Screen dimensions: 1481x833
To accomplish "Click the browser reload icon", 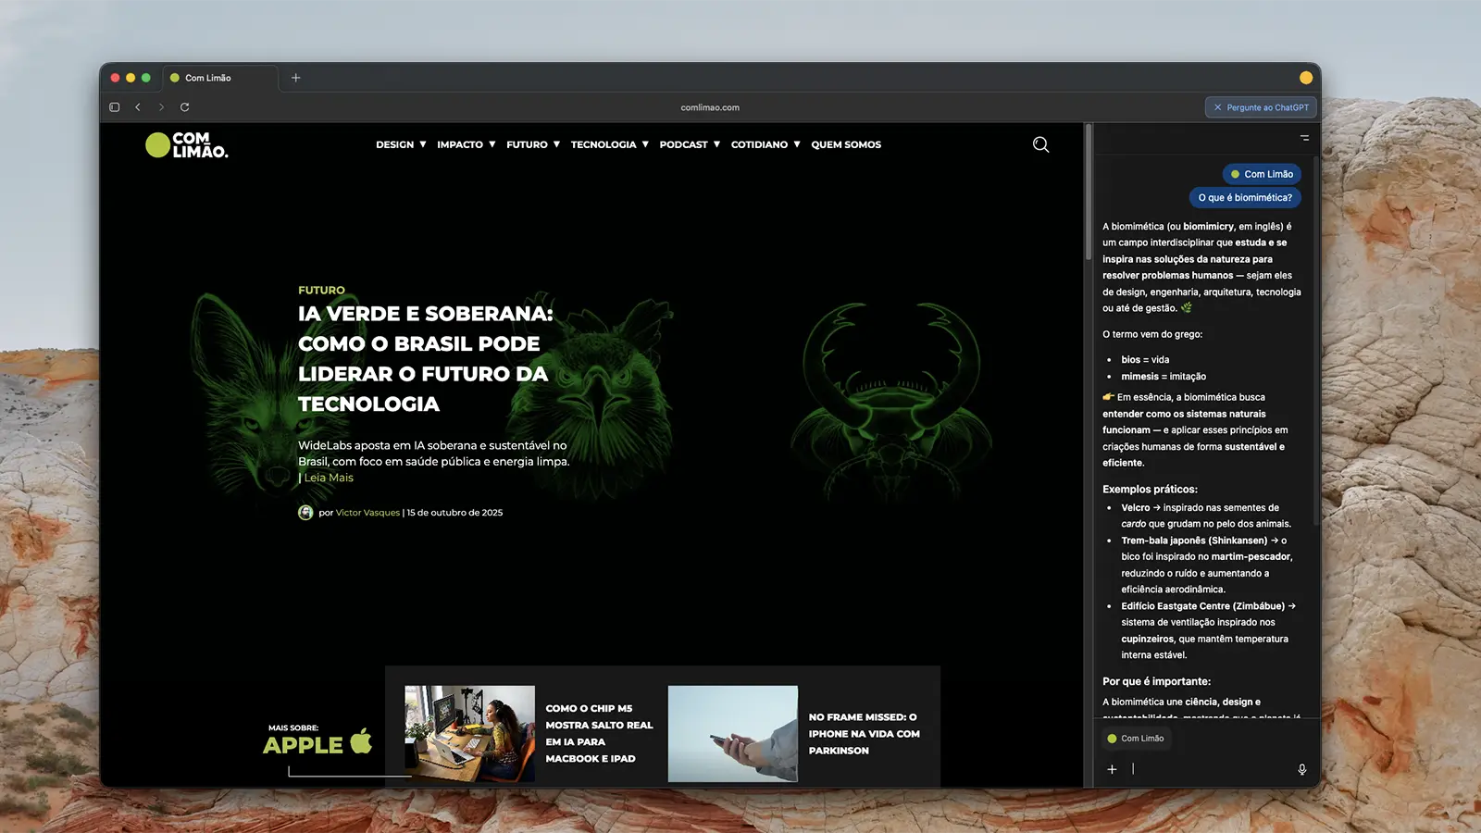I will [x=184, y=107].
